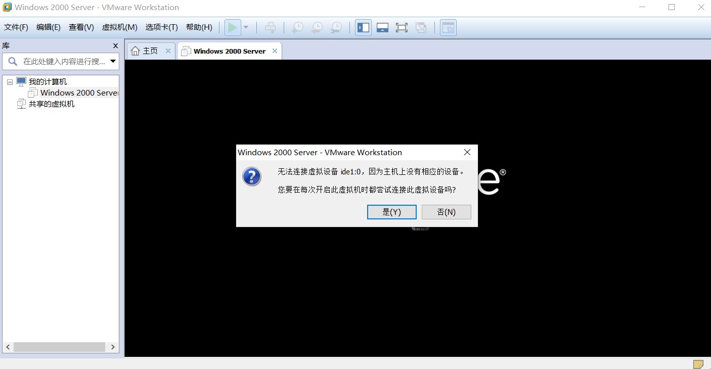Toggle Unity mode

421,27
